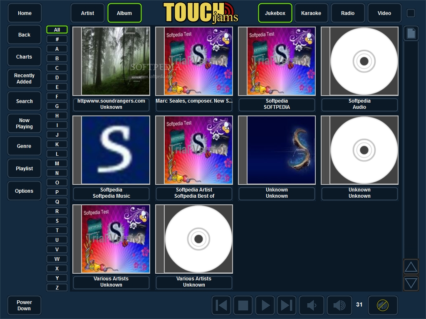Filter albums by letter A

click(x=57, y=49)
